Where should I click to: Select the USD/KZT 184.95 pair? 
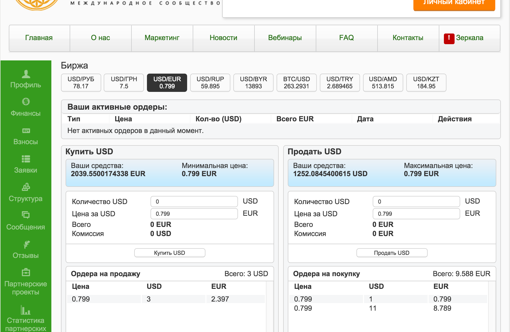pos(426,82)
